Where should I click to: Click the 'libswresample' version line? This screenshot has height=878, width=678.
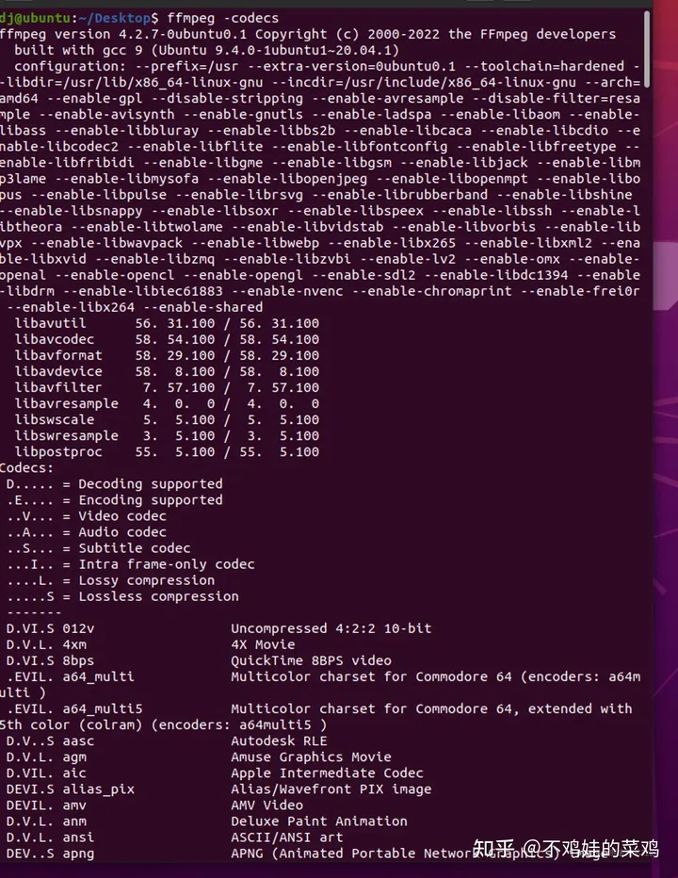point(167,435)
